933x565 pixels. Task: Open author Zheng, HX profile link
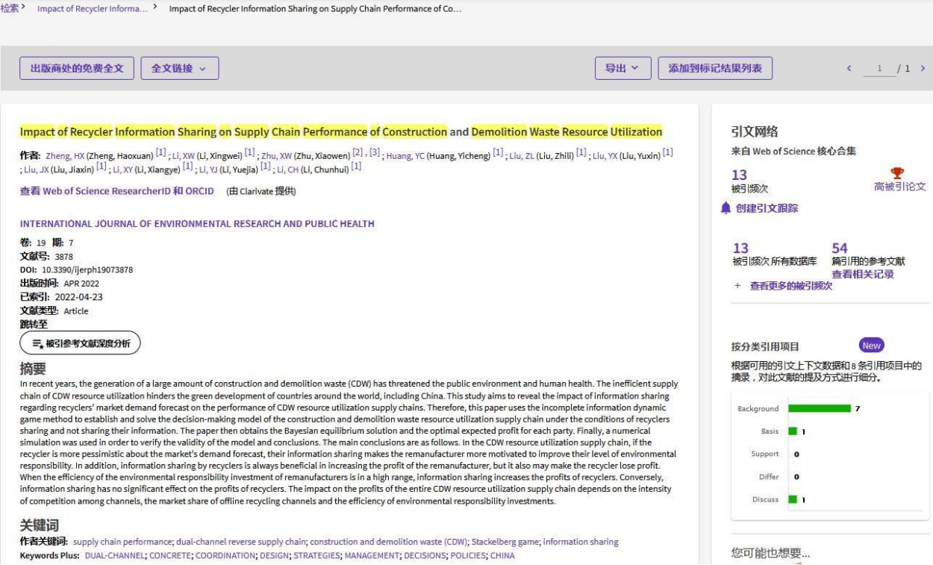(x=65, y=156)
